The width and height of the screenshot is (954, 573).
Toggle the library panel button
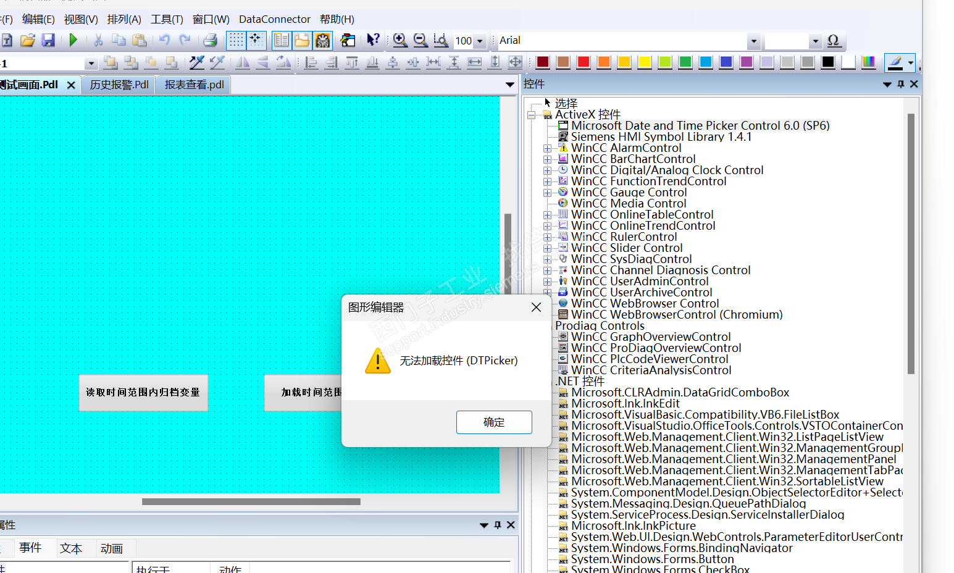coord(282,41)
